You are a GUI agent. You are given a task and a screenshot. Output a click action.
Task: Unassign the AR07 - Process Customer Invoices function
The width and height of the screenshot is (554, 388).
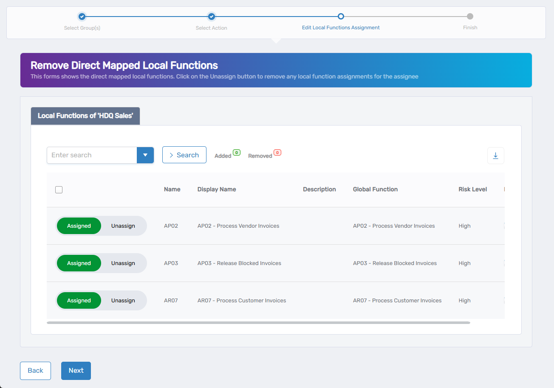click(x=123, y=300)
